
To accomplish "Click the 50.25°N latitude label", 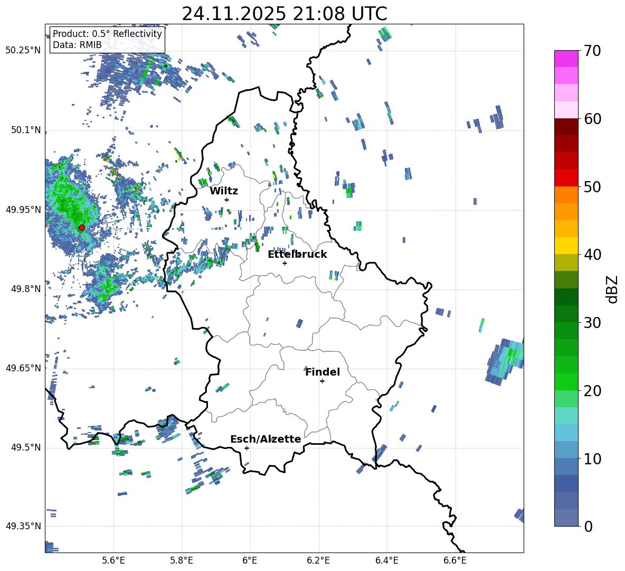I will pos(23,51).
